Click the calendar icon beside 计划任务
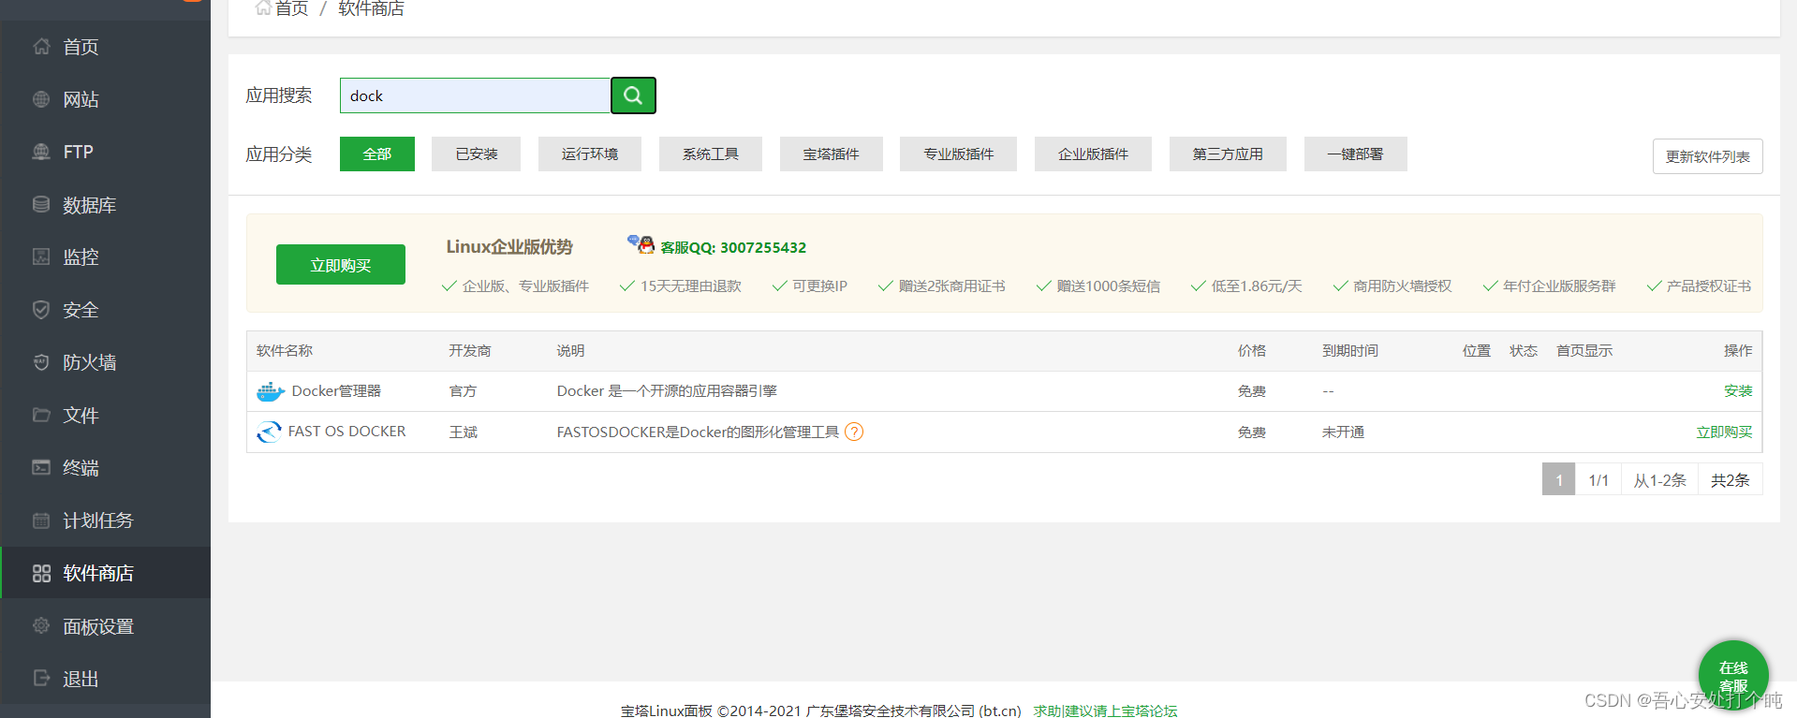This screenshot has height=718, width=1797. tap(41, 520)
